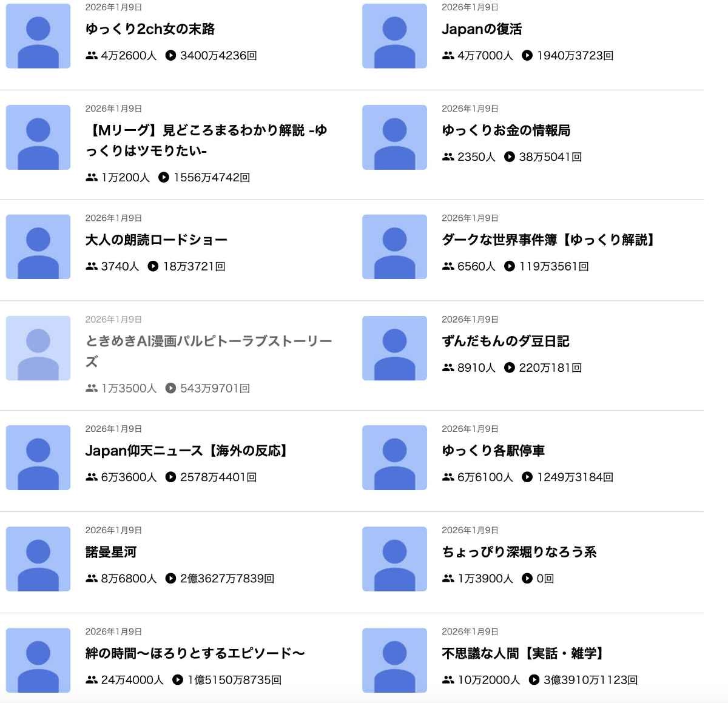Click play-count icon beside 119万3561回
This screenshot has height=703, width=728.
[510, 266]
